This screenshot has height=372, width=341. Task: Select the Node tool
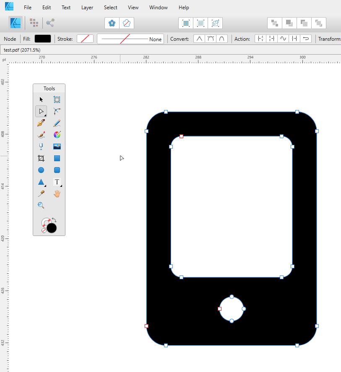click(41, 111)
